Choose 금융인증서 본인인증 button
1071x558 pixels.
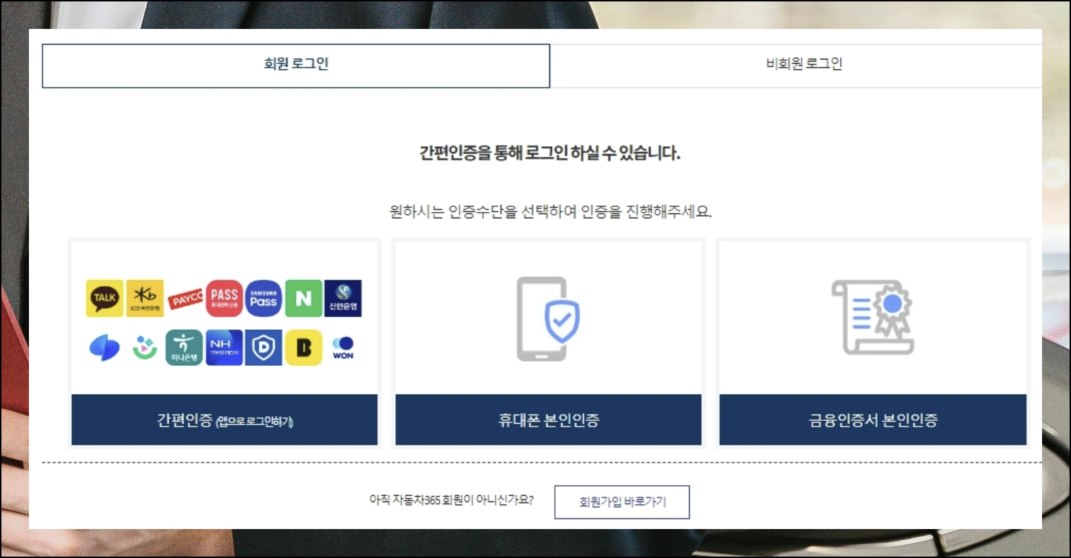point(873,420)
